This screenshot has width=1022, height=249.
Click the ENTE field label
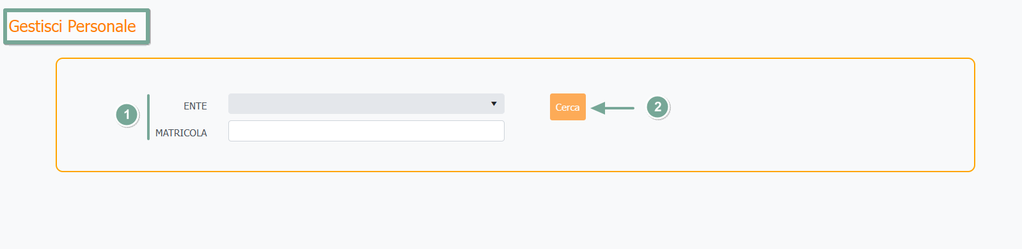[x=195, y=106]
